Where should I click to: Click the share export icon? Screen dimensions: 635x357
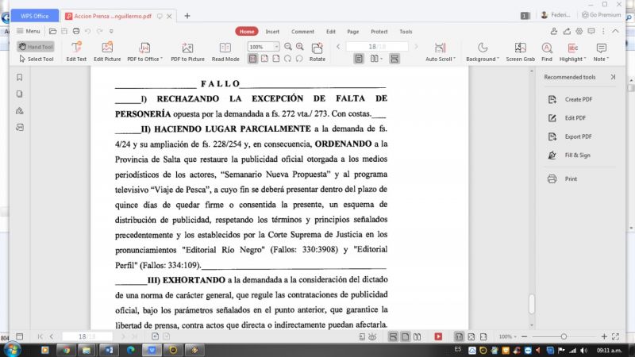pos(567,31)
